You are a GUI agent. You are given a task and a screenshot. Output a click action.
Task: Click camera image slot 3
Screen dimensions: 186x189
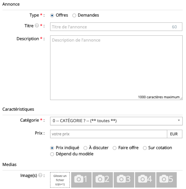coord(124,180)
